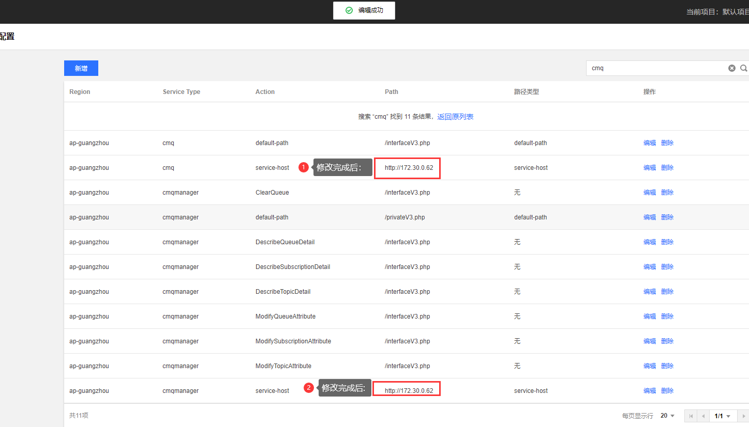Image resolution: width=749 pixels, height=427 pixels.
Task: Select the /privateV3.php path cell
Action: (x=405, y=217)
